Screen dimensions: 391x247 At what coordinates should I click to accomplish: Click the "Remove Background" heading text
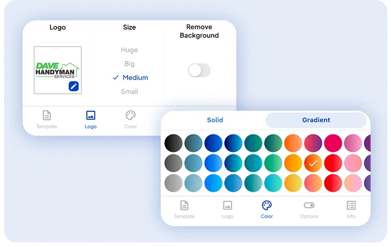199,31
